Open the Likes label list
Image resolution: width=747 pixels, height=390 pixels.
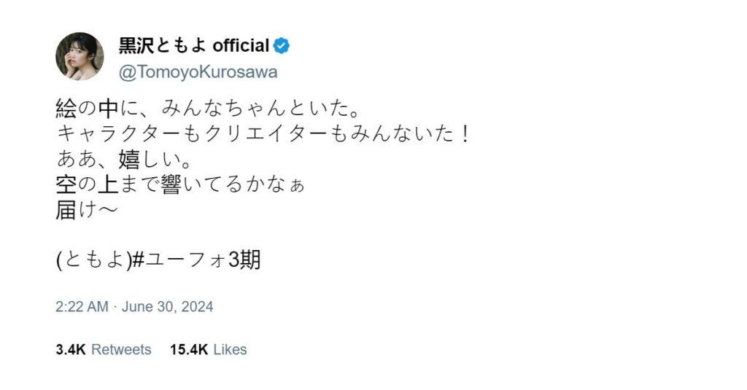click(x=230, y=350)
